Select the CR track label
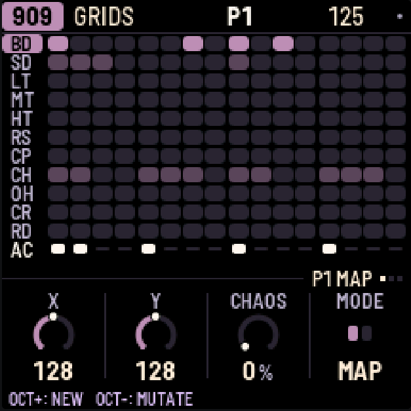Viewport: 411px width, 411px height. click(x=21, y=212)
